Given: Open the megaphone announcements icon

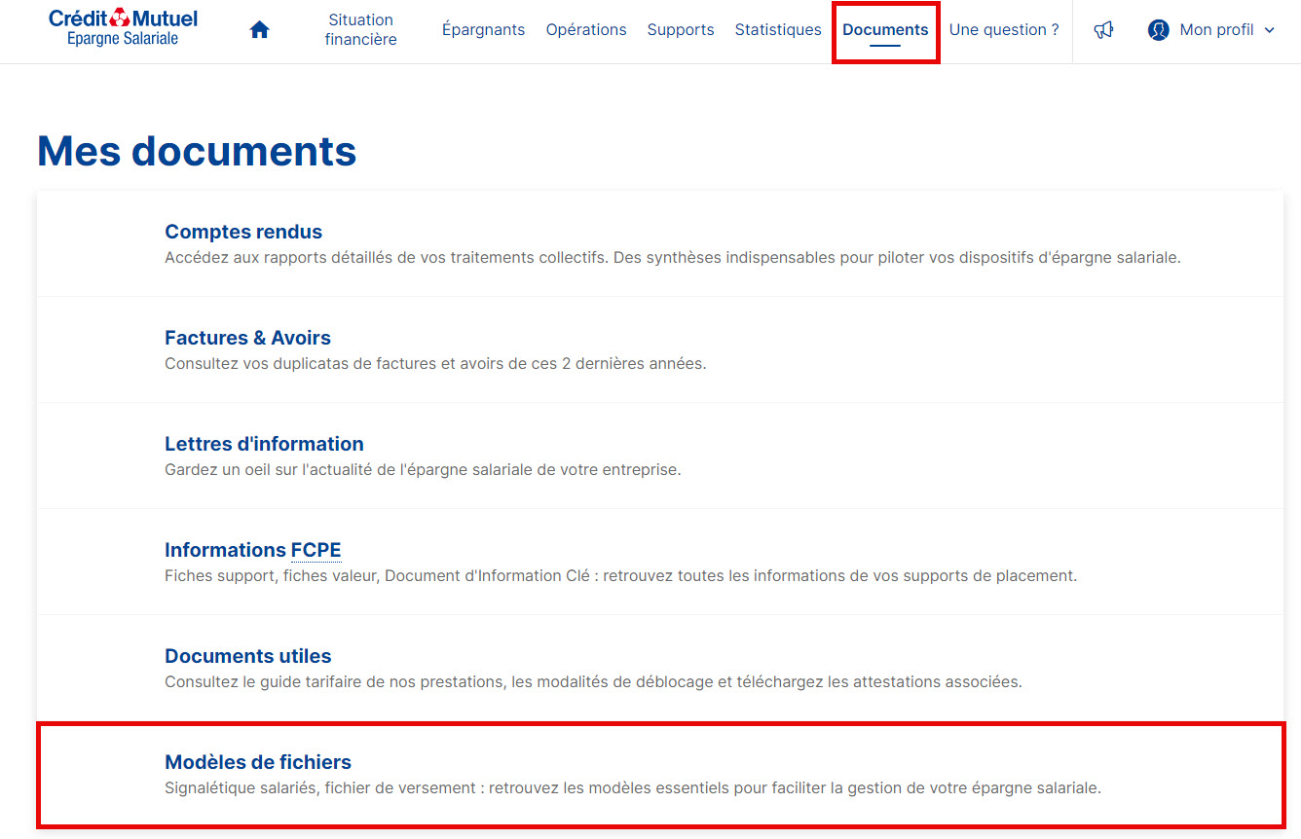Looking at the screenshot, I should click(x=1103, y=30).
